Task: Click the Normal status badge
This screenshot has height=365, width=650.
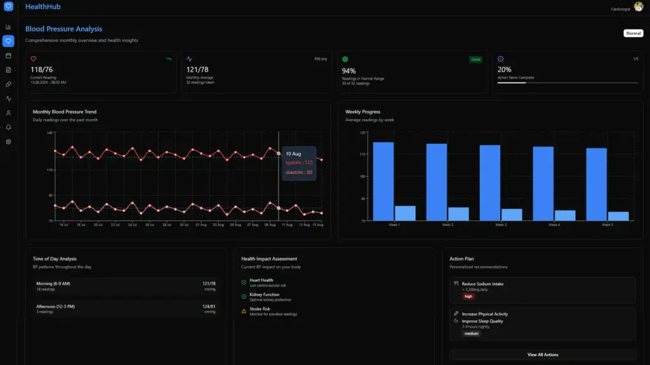Action: click(633, 33)
